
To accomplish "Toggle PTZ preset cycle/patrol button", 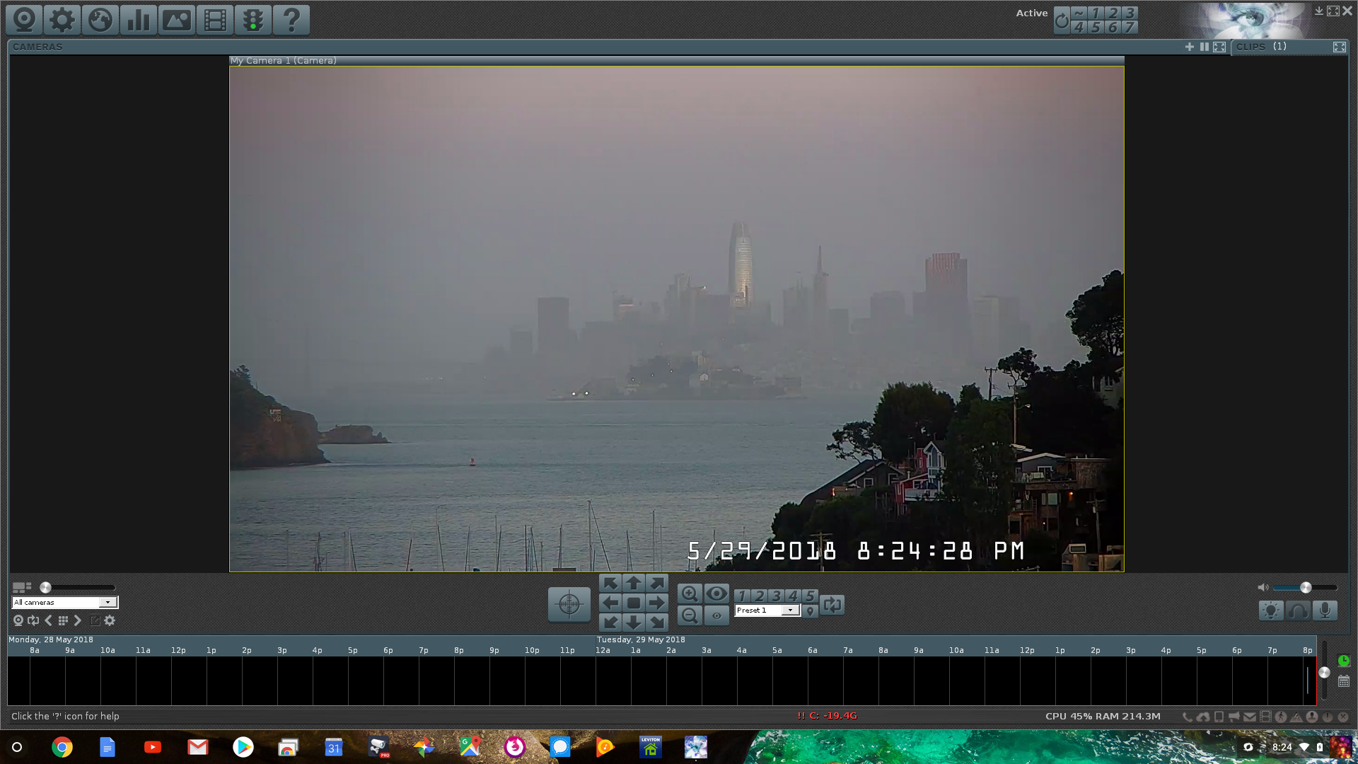I will coord(832,605).
